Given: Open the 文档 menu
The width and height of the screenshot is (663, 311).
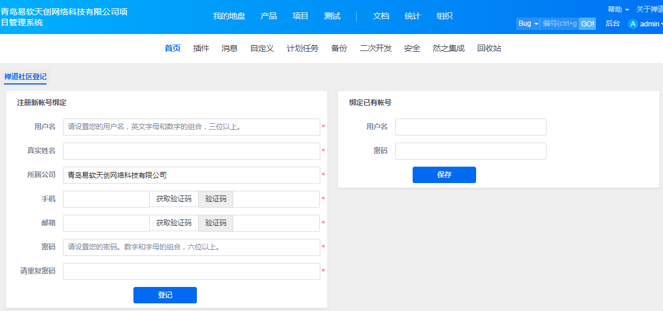Looking at the screenshot, I should tap(380, 16).
